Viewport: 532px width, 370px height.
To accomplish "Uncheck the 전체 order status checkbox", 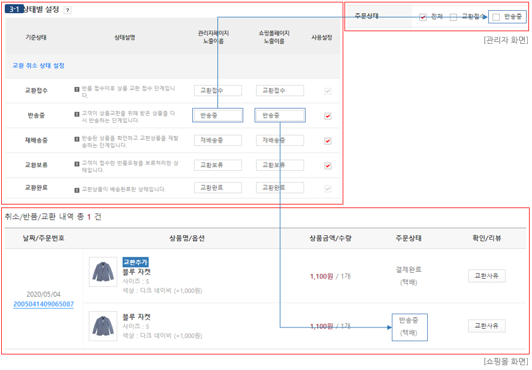I will (x=423, y=17).
